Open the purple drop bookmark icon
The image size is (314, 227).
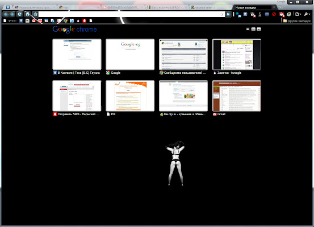[x=78, y=20]
